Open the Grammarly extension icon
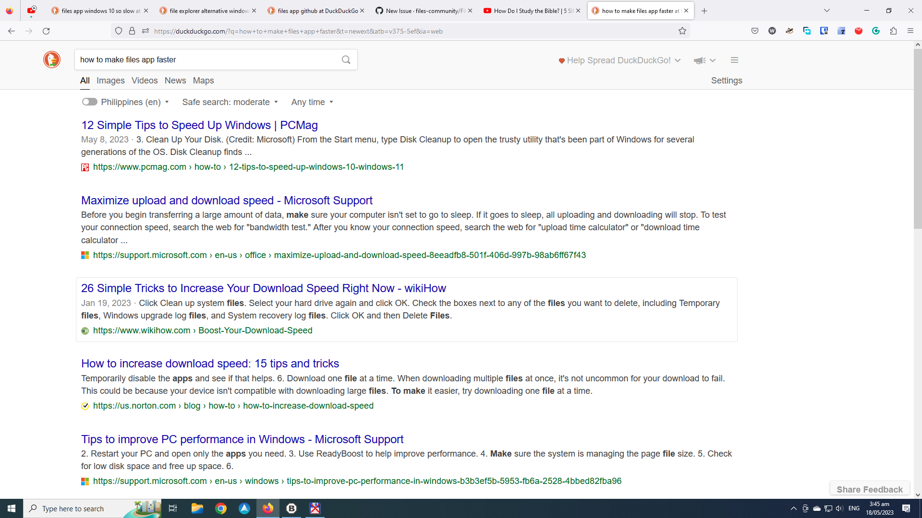This screenshot has height=518, width=922. (876, 31)
